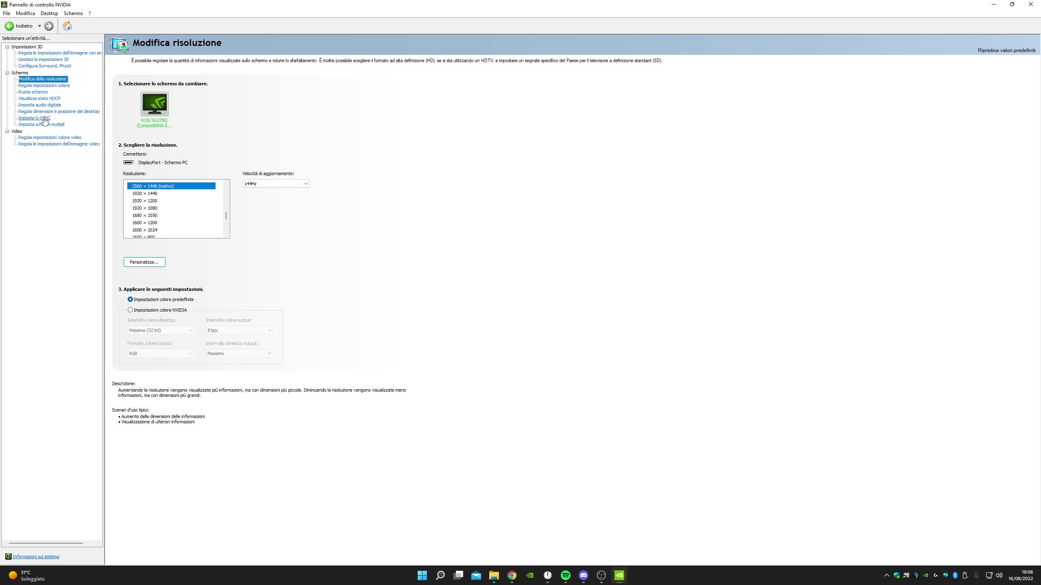Open the NVIDIA settings icon in system tray

tap(926, 575)
